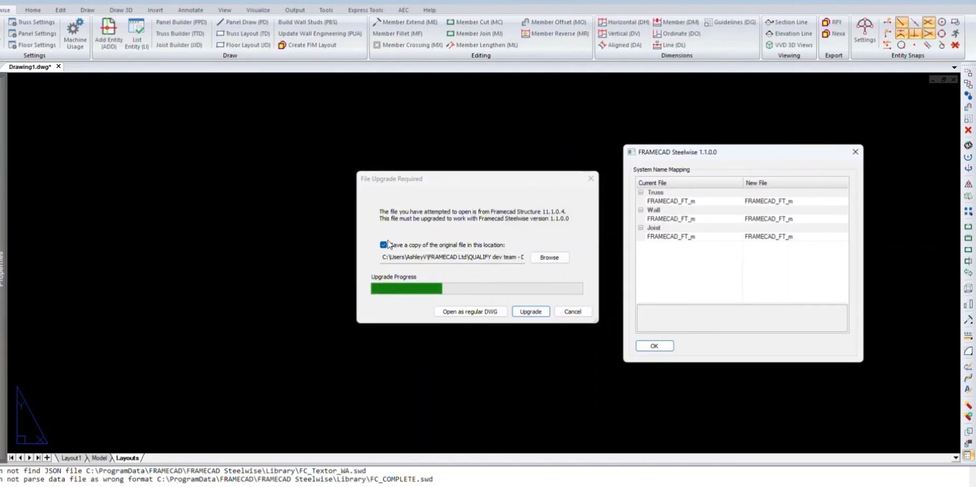Click the backup file location path field
Screen dimensions: 976x487
click(453, 257)
